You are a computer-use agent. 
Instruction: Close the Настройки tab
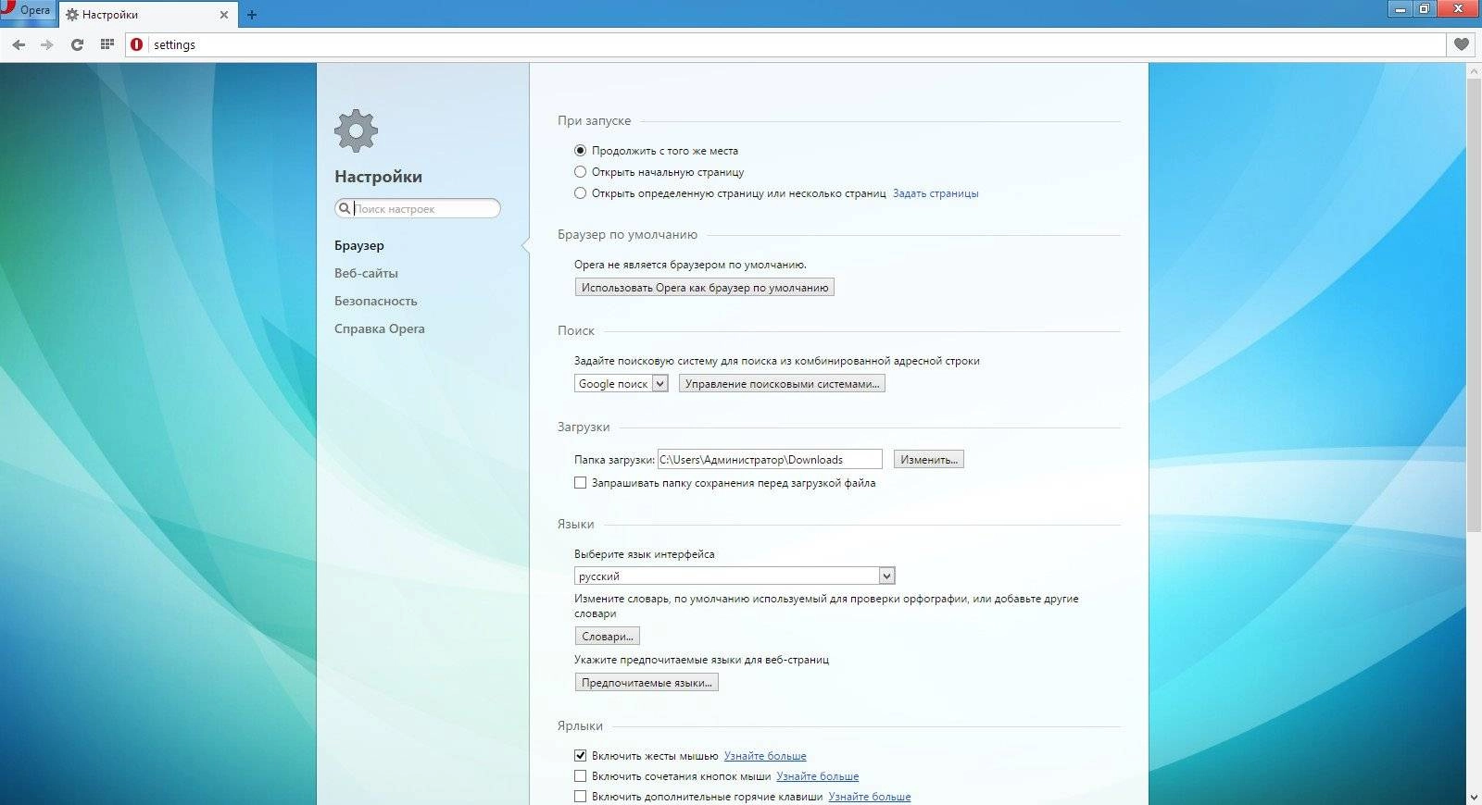coord(224,15)
